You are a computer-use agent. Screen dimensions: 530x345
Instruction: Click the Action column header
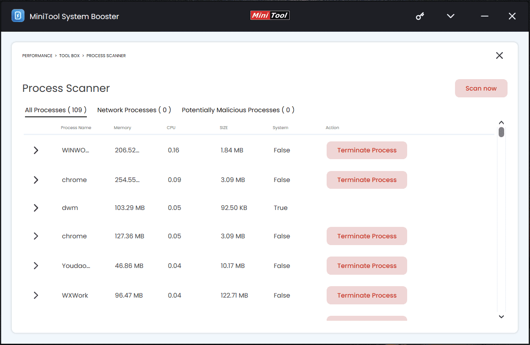point(333,128)
